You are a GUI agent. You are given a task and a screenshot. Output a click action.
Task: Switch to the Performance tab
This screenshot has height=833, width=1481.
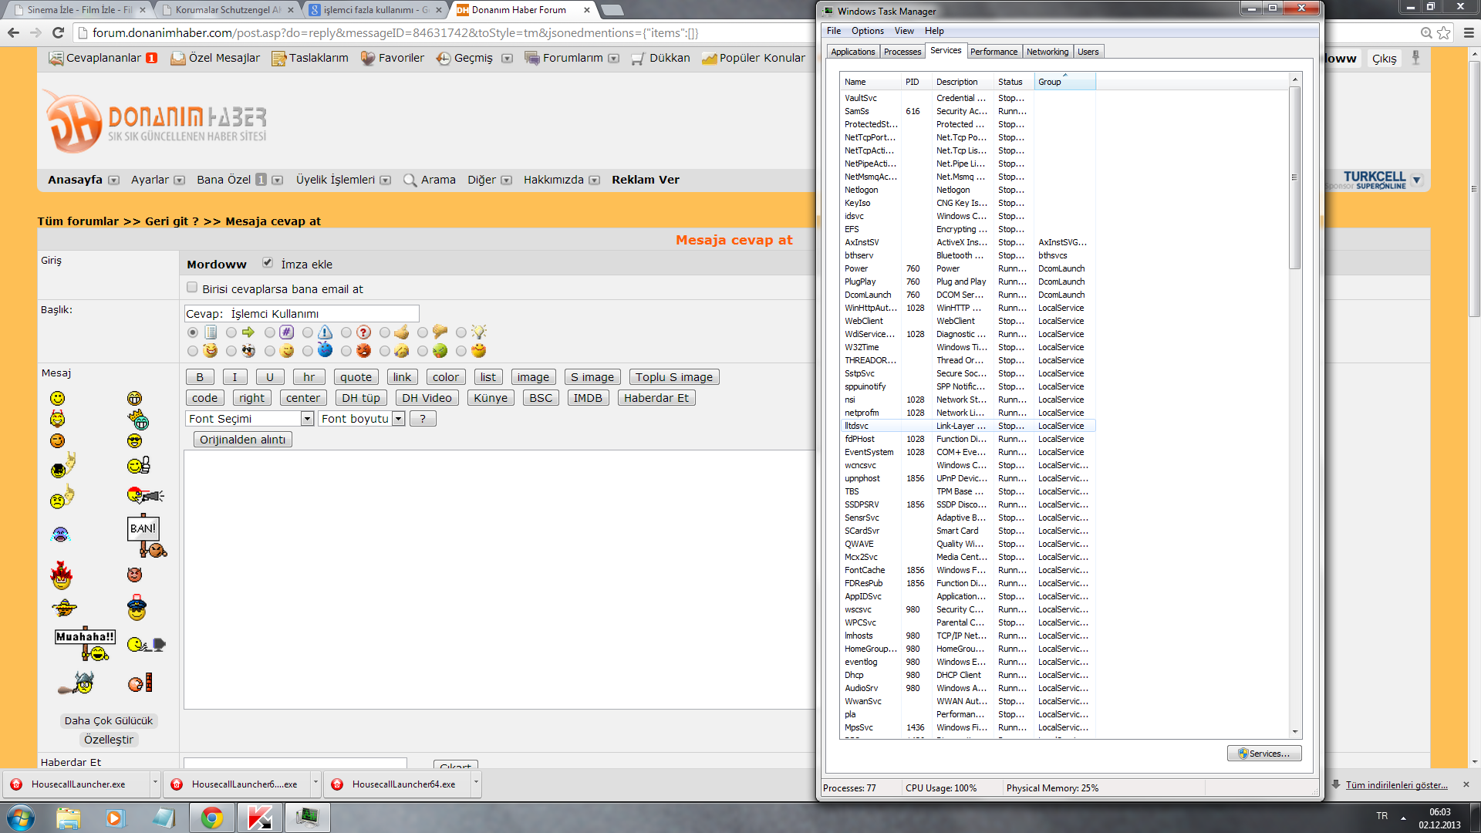(x=994, y=52)
